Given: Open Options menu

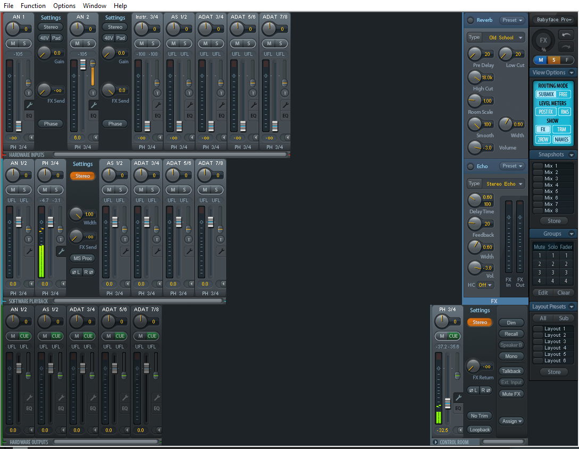Looking at the screenshot, I should pyautogui.click(x=64, y=5).
